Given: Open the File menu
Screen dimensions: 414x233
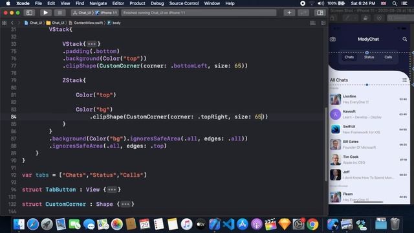Looking at the screenshot, I should pos(38,3).
